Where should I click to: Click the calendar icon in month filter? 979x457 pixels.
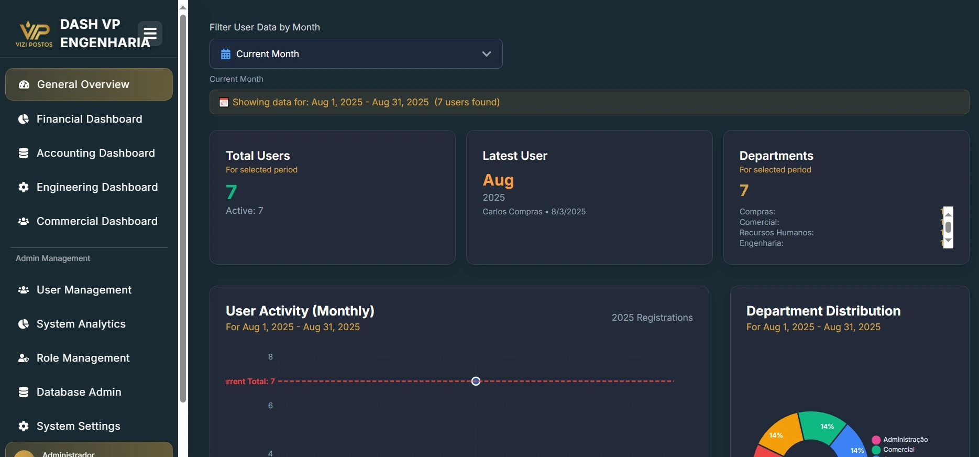point(226,54)
